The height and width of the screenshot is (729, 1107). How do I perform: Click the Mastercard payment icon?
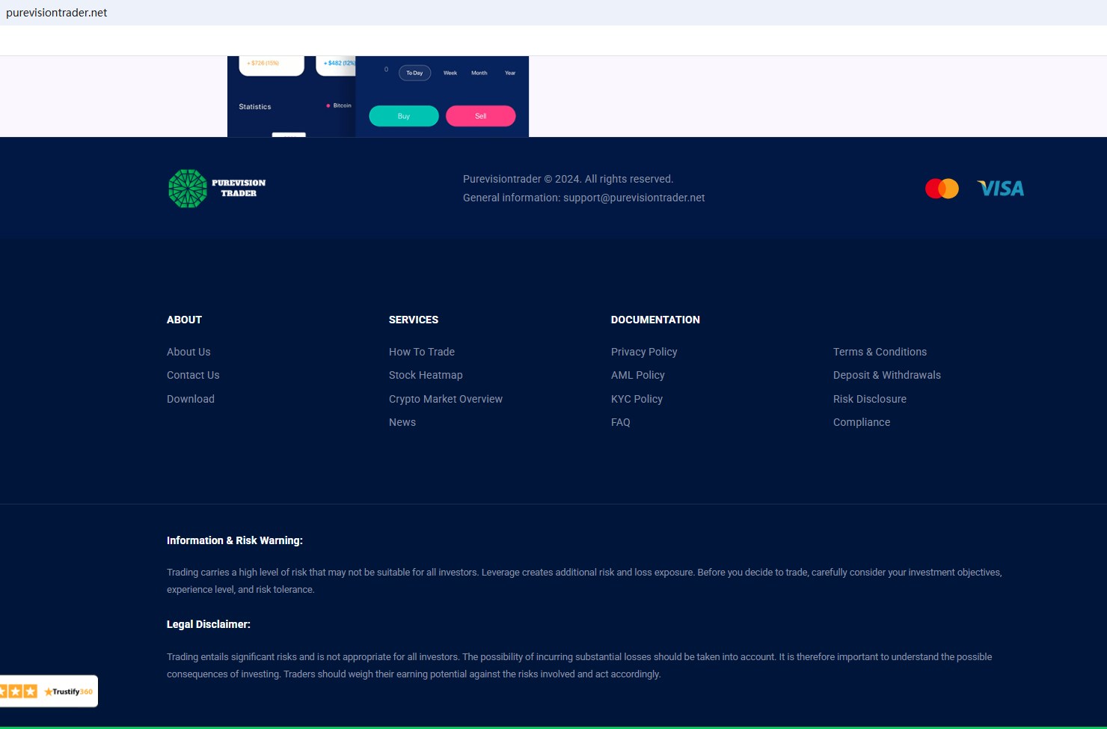pos(942,189)
